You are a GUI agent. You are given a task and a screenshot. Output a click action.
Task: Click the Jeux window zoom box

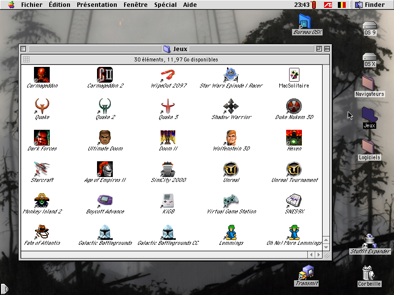click(319, 49)
